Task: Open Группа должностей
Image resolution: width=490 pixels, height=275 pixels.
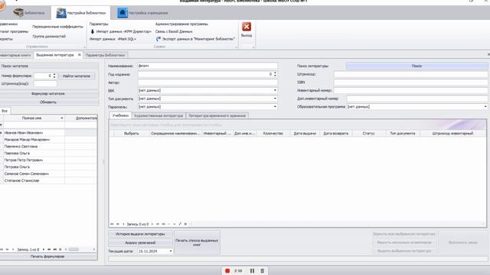Action: click(49, 37)
